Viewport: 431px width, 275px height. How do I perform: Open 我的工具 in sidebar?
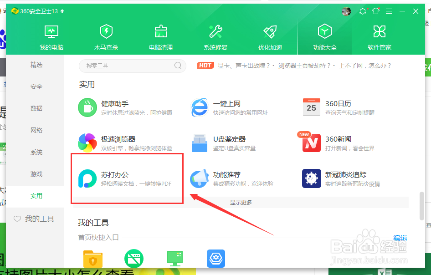[x=34, y=219]
